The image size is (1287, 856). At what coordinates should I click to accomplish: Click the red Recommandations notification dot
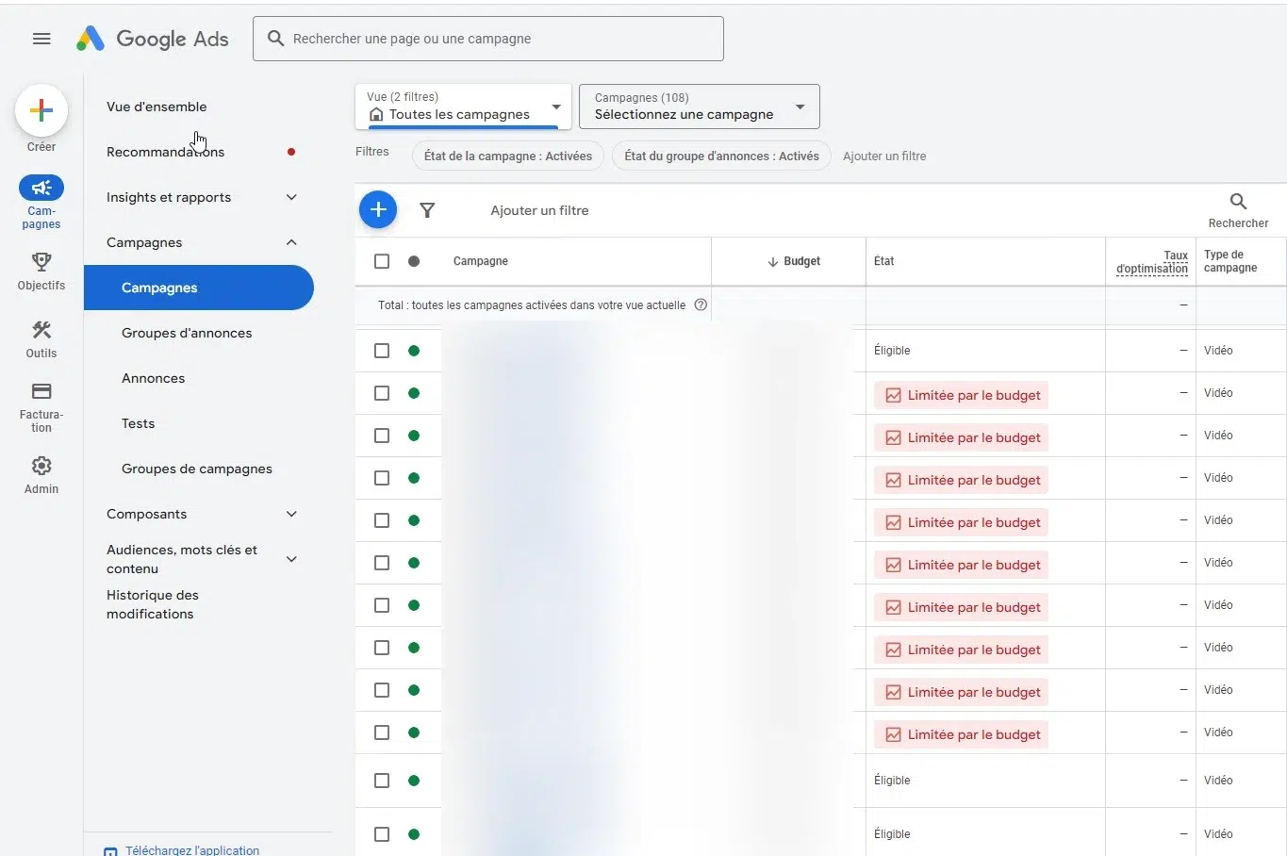point(291,152)
